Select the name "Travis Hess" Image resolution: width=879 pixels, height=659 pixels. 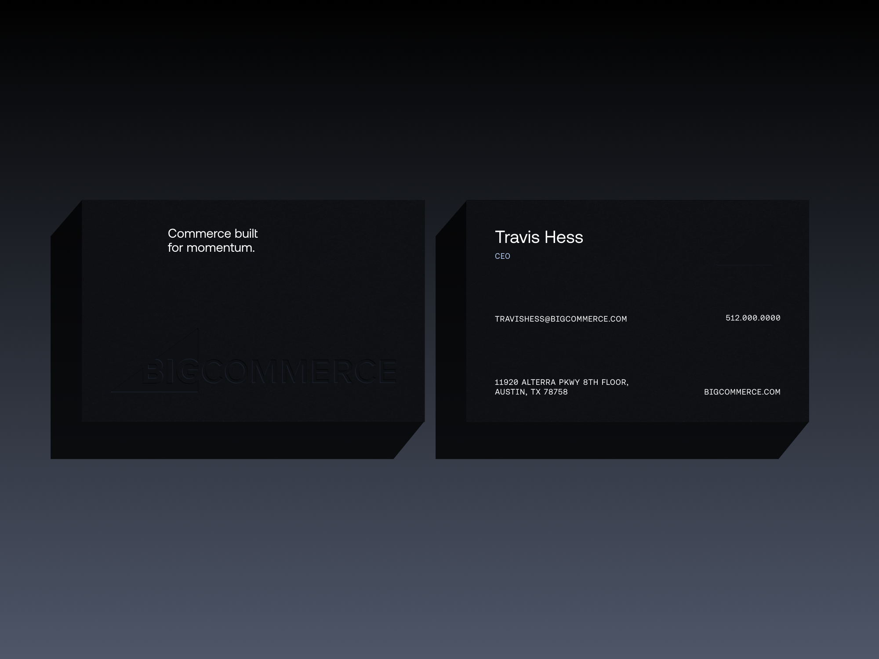coord(539,237)
